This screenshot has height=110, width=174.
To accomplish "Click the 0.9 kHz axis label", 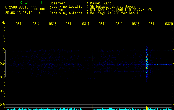I will point(2,63).
